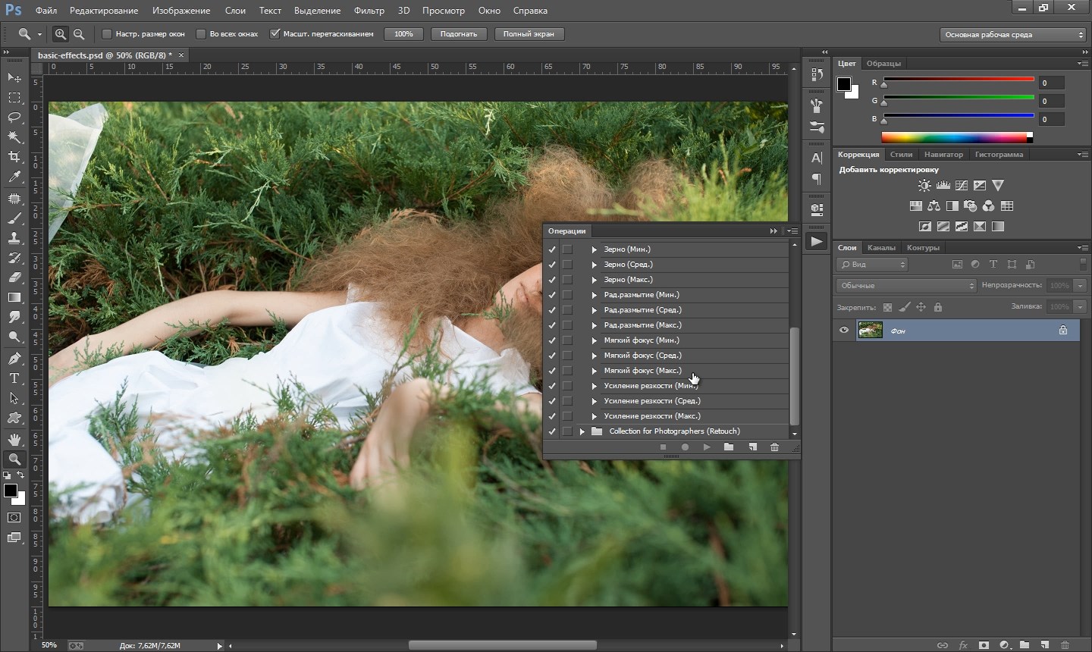The image size is (1092, 652).
Task: Select the Brush tool
Action: coord(14,218)
